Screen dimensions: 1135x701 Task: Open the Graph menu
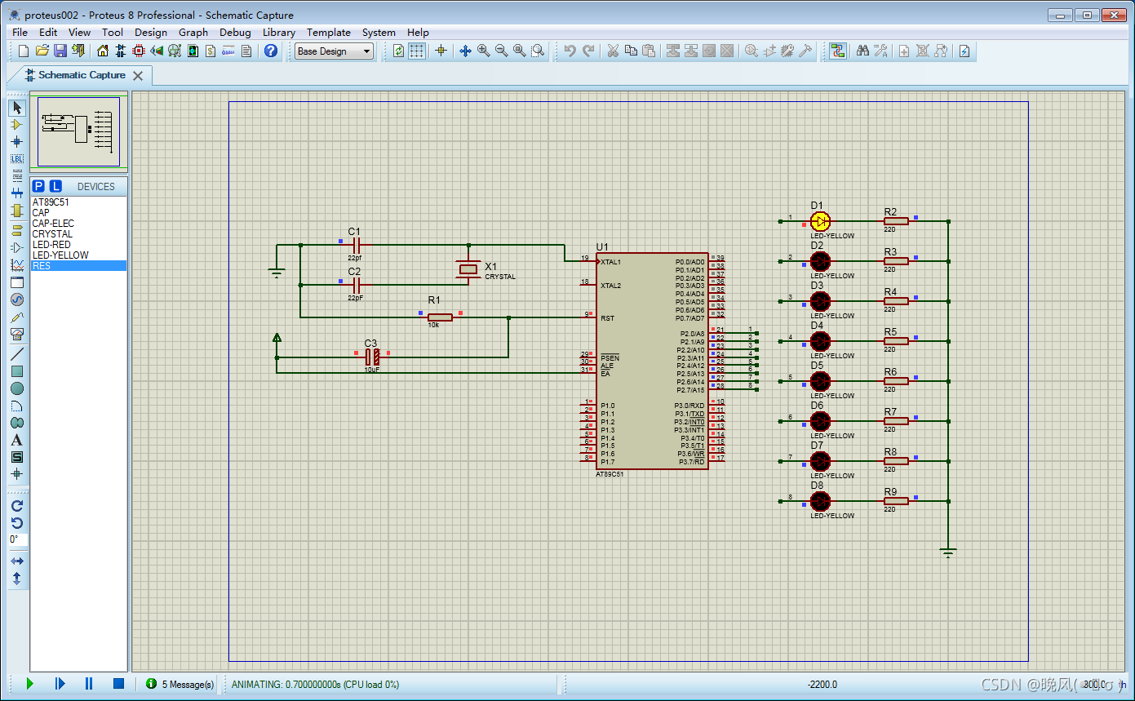[x=193, y=33]
